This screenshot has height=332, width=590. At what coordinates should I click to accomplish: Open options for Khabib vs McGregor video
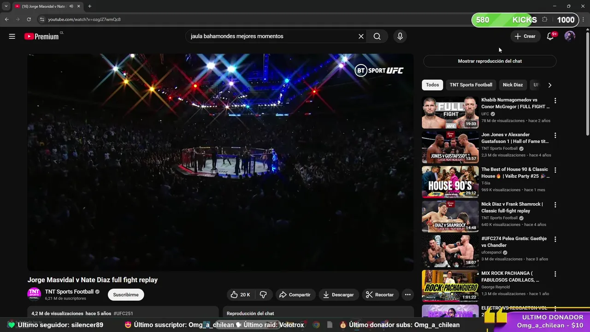555,101
